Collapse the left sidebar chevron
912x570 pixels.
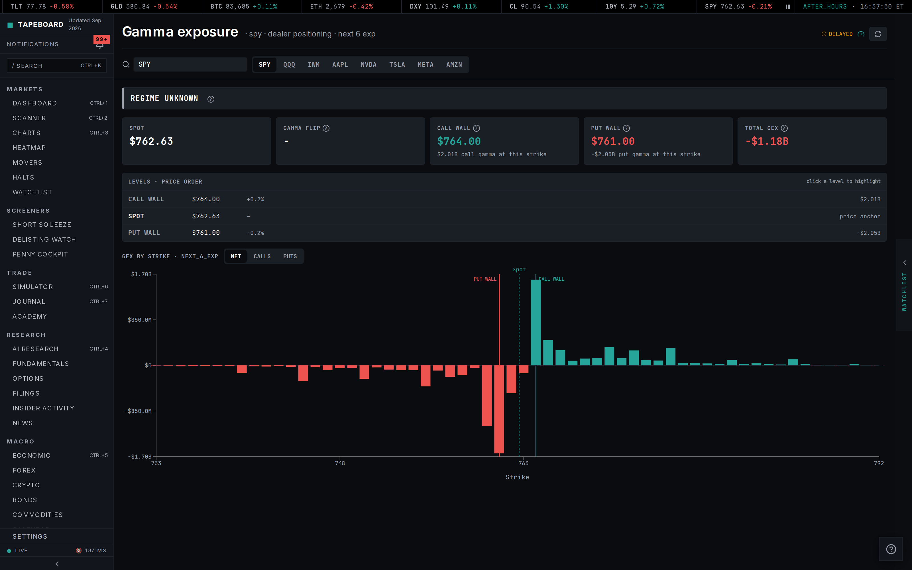(57, 564)
